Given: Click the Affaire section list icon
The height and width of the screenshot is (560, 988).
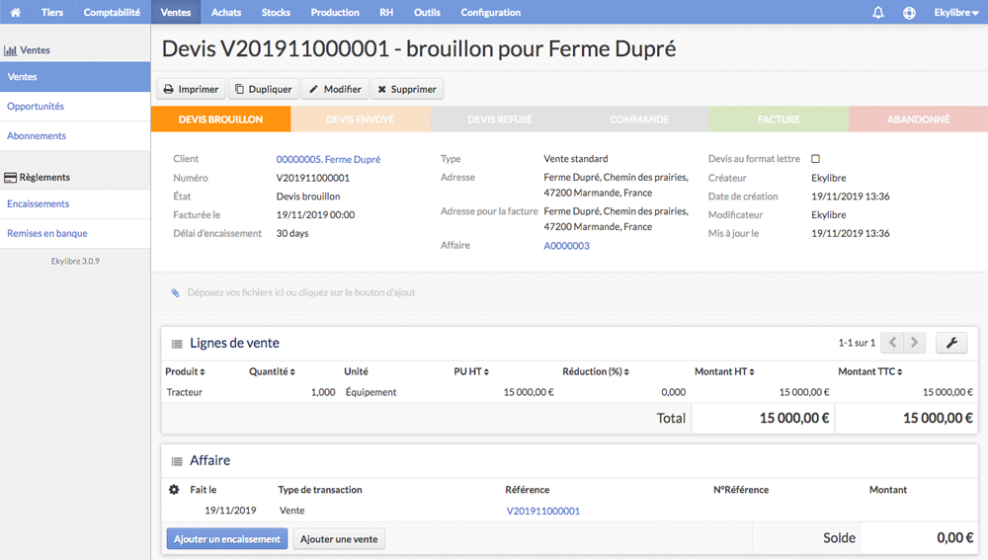Looking at the screenshot, I should point(177,461).
